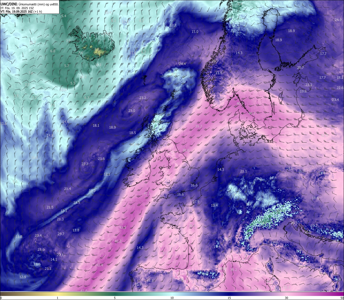The image size is (344, 300).
Task: Click the 15 tick label on the color scale
Action: [x=229, y=298]
